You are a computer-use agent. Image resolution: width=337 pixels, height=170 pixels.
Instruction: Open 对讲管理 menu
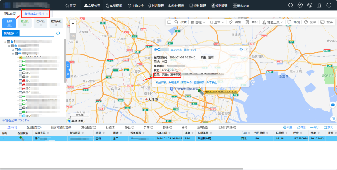(156, 6)
